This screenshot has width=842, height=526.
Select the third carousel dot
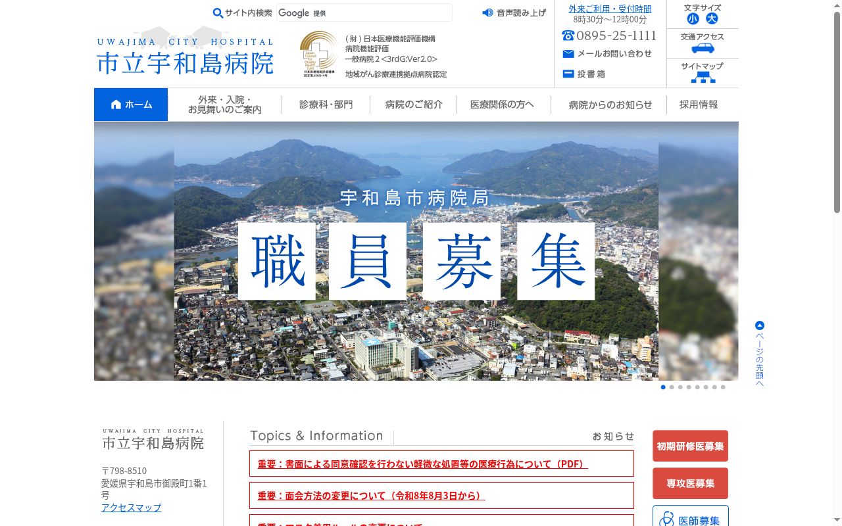680,387
